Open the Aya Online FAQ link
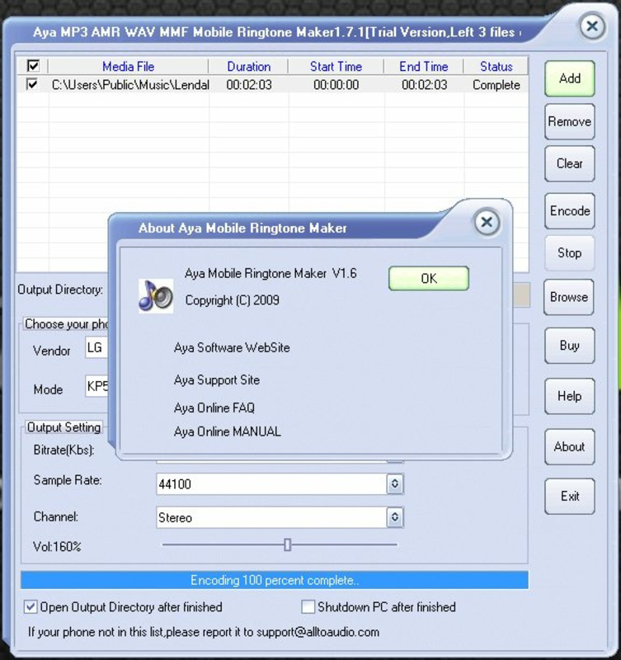 click(x=214, y=408)
